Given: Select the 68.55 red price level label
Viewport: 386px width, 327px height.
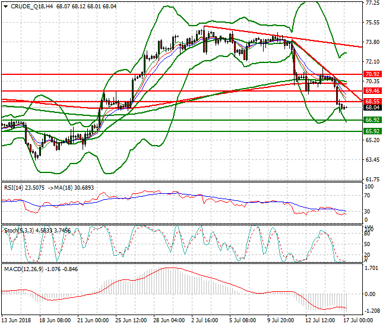Looking at the screenshot, I should [x=372, y=102].
